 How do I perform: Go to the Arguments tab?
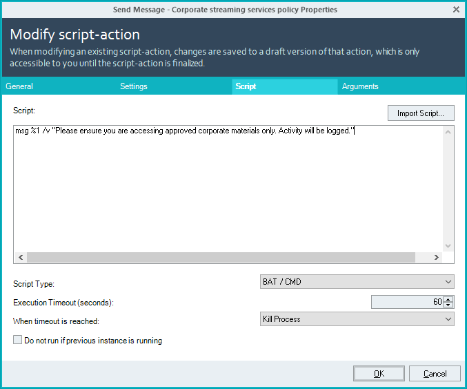360,86
